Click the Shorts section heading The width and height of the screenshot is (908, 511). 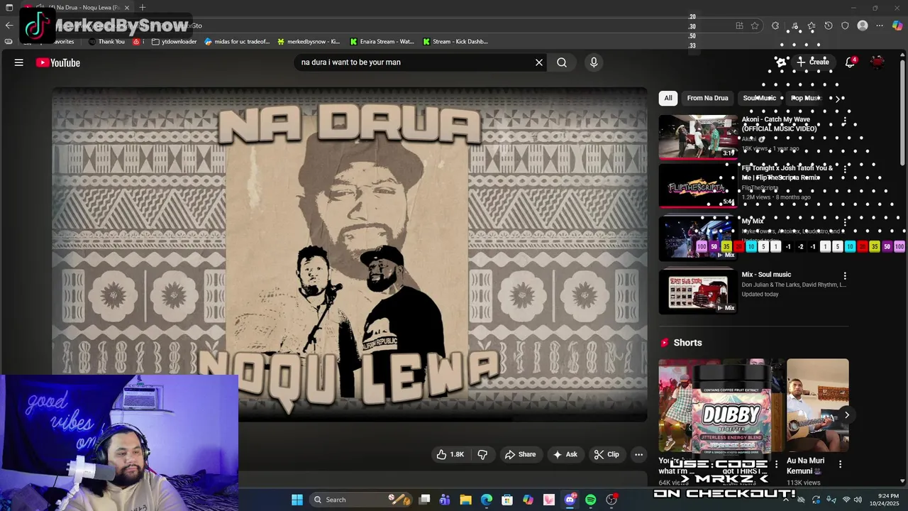[x=687, y=342]
